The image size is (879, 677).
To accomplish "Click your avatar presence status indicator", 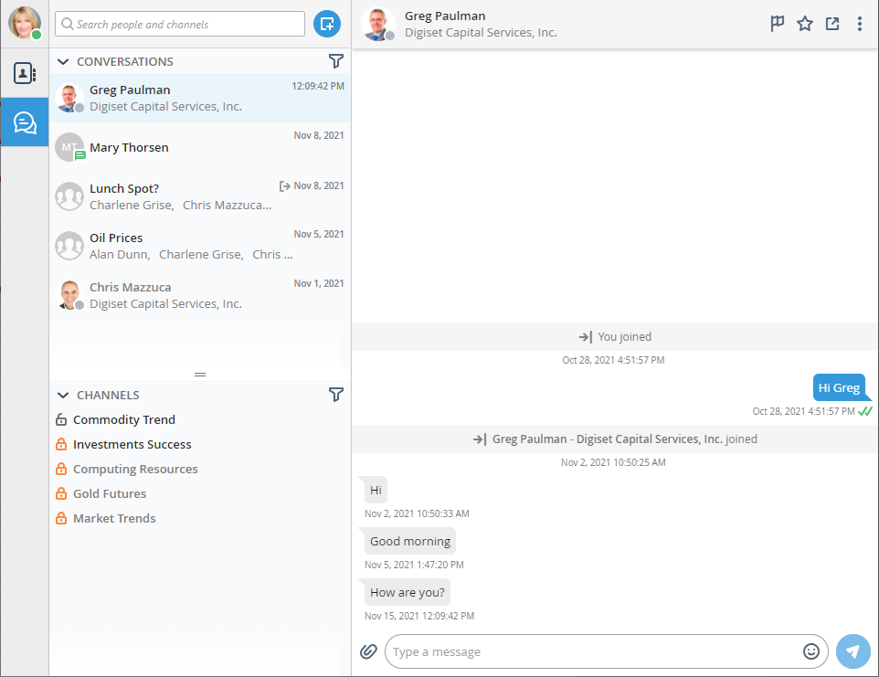I will tap(37, 34).
